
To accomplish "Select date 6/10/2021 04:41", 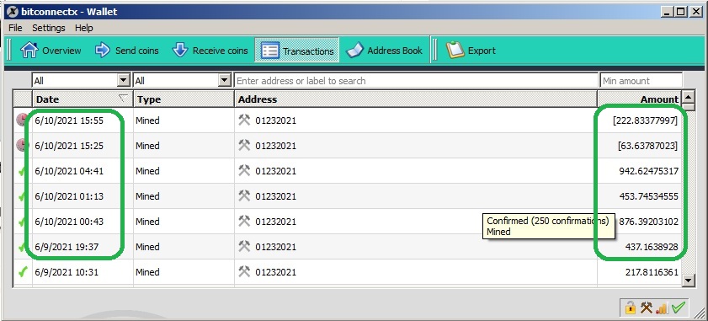I will (69, 171).
